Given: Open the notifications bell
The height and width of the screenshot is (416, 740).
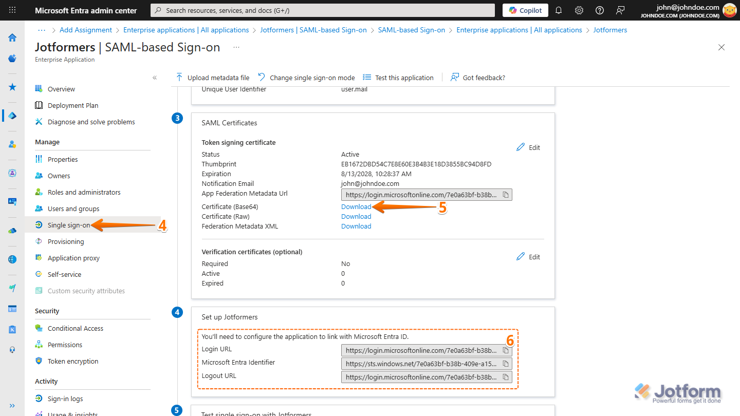Looking at the screenshot, I should tap(559, 10).
